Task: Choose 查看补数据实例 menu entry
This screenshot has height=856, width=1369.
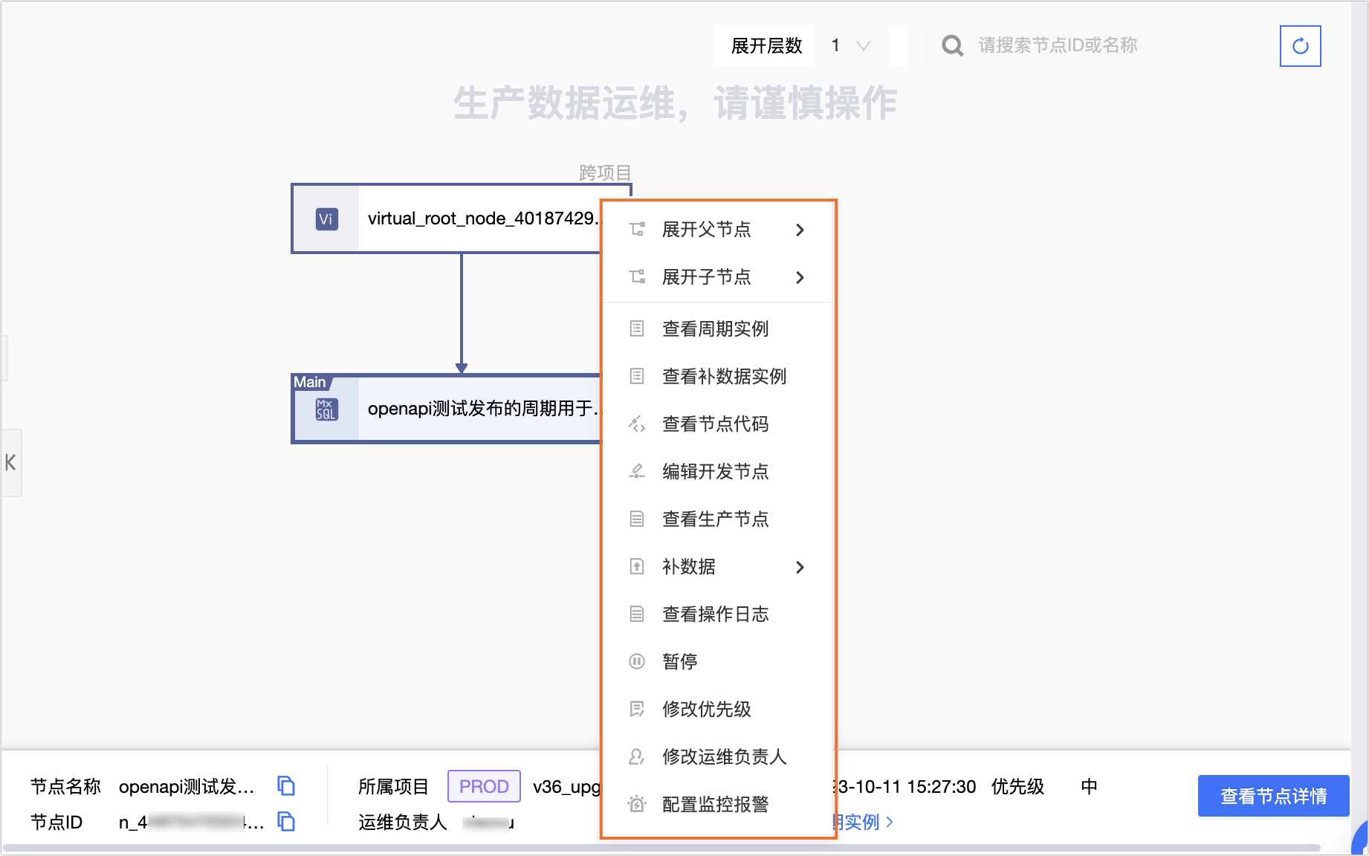Action: pos(718,376)
